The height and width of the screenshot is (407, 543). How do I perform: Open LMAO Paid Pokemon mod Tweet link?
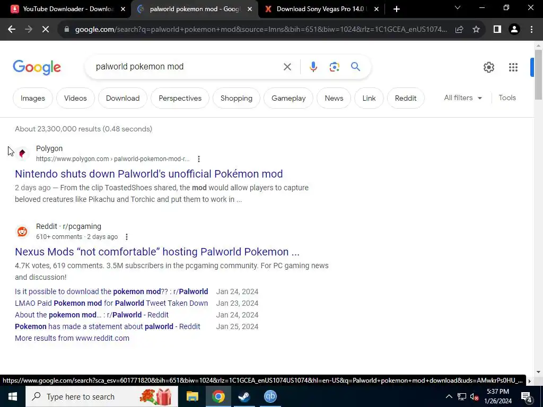point(111,303)
